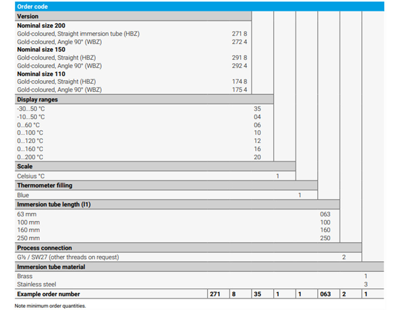Select the "100 mm" tube length
This screenshot has width=400, height=310.
pos(28,222)
